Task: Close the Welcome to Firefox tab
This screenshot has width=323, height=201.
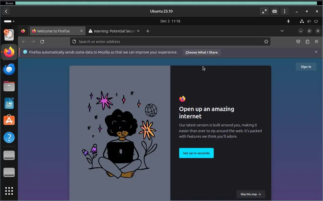Action: (82, 31)
